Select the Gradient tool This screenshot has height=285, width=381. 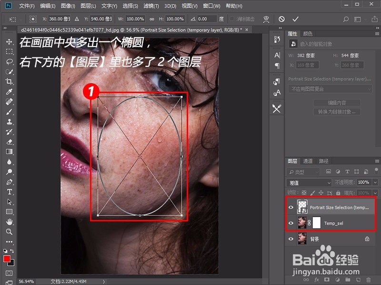tap(9, 152)
